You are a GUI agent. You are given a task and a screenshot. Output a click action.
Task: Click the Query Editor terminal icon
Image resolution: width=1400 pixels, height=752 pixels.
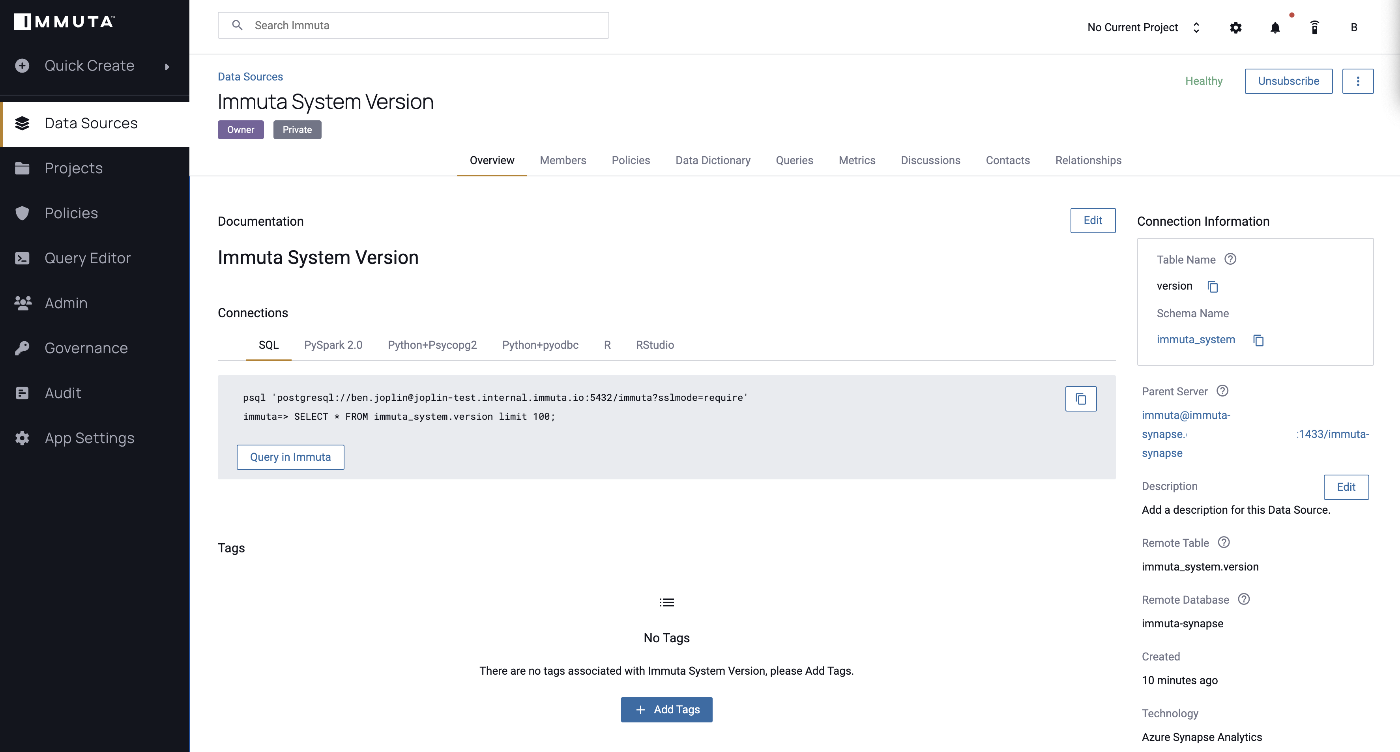click(x=22, y=258)
